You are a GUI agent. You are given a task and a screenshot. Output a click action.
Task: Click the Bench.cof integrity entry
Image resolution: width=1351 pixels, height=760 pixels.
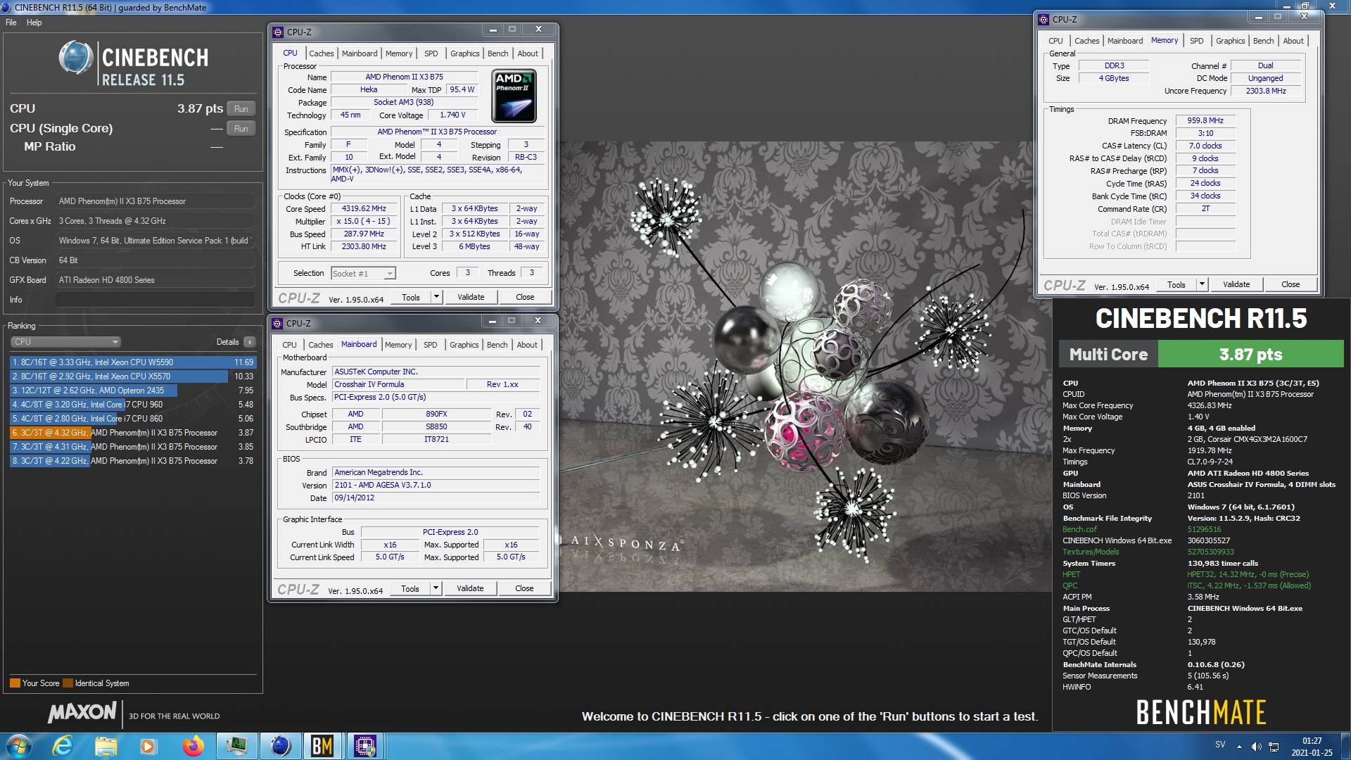(x=1079, y=529)
